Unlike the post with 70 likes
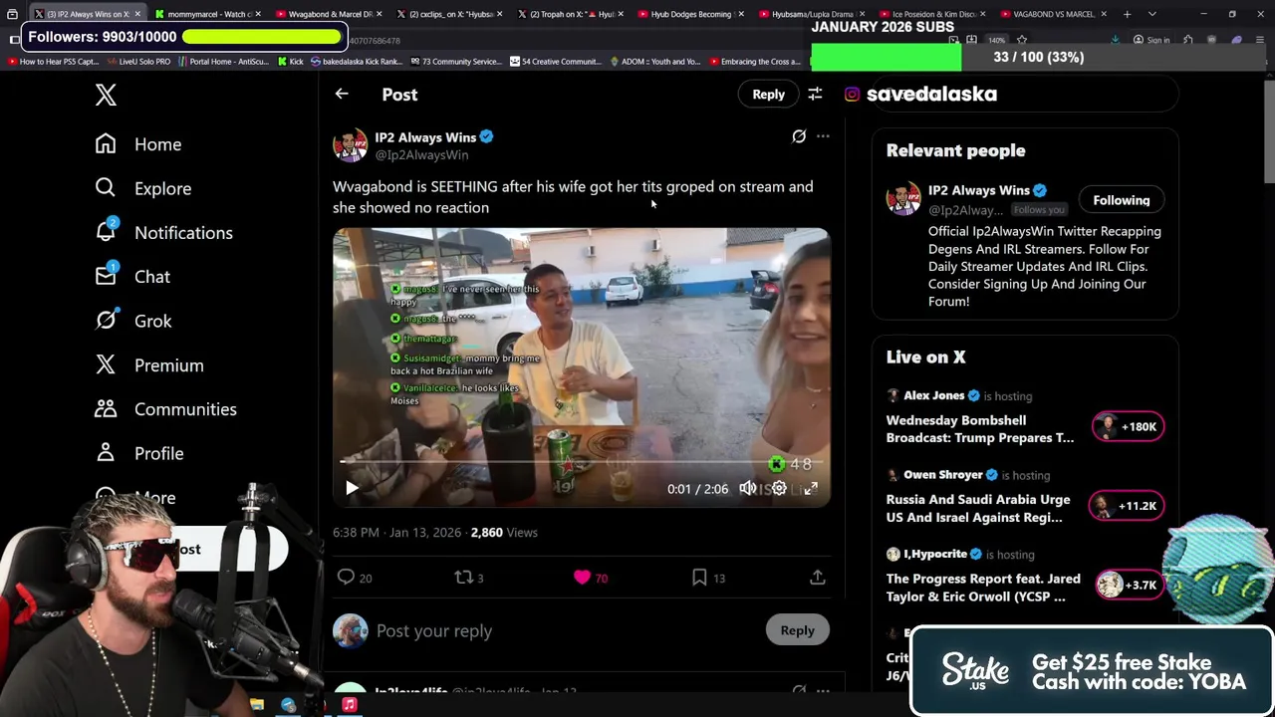This screenshot has width=1275, height=717. pos(591,578)
